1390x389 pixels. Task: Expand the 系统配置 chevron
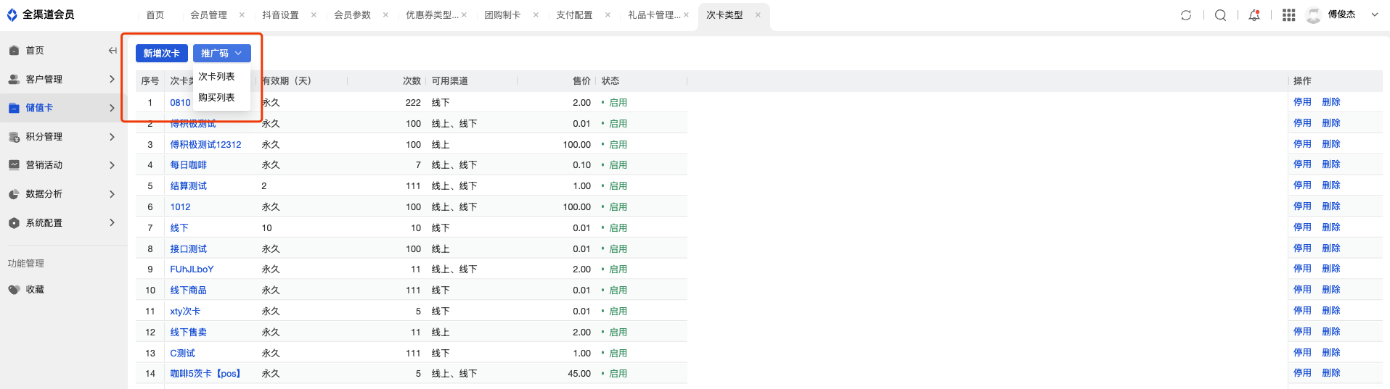point(112,222)
